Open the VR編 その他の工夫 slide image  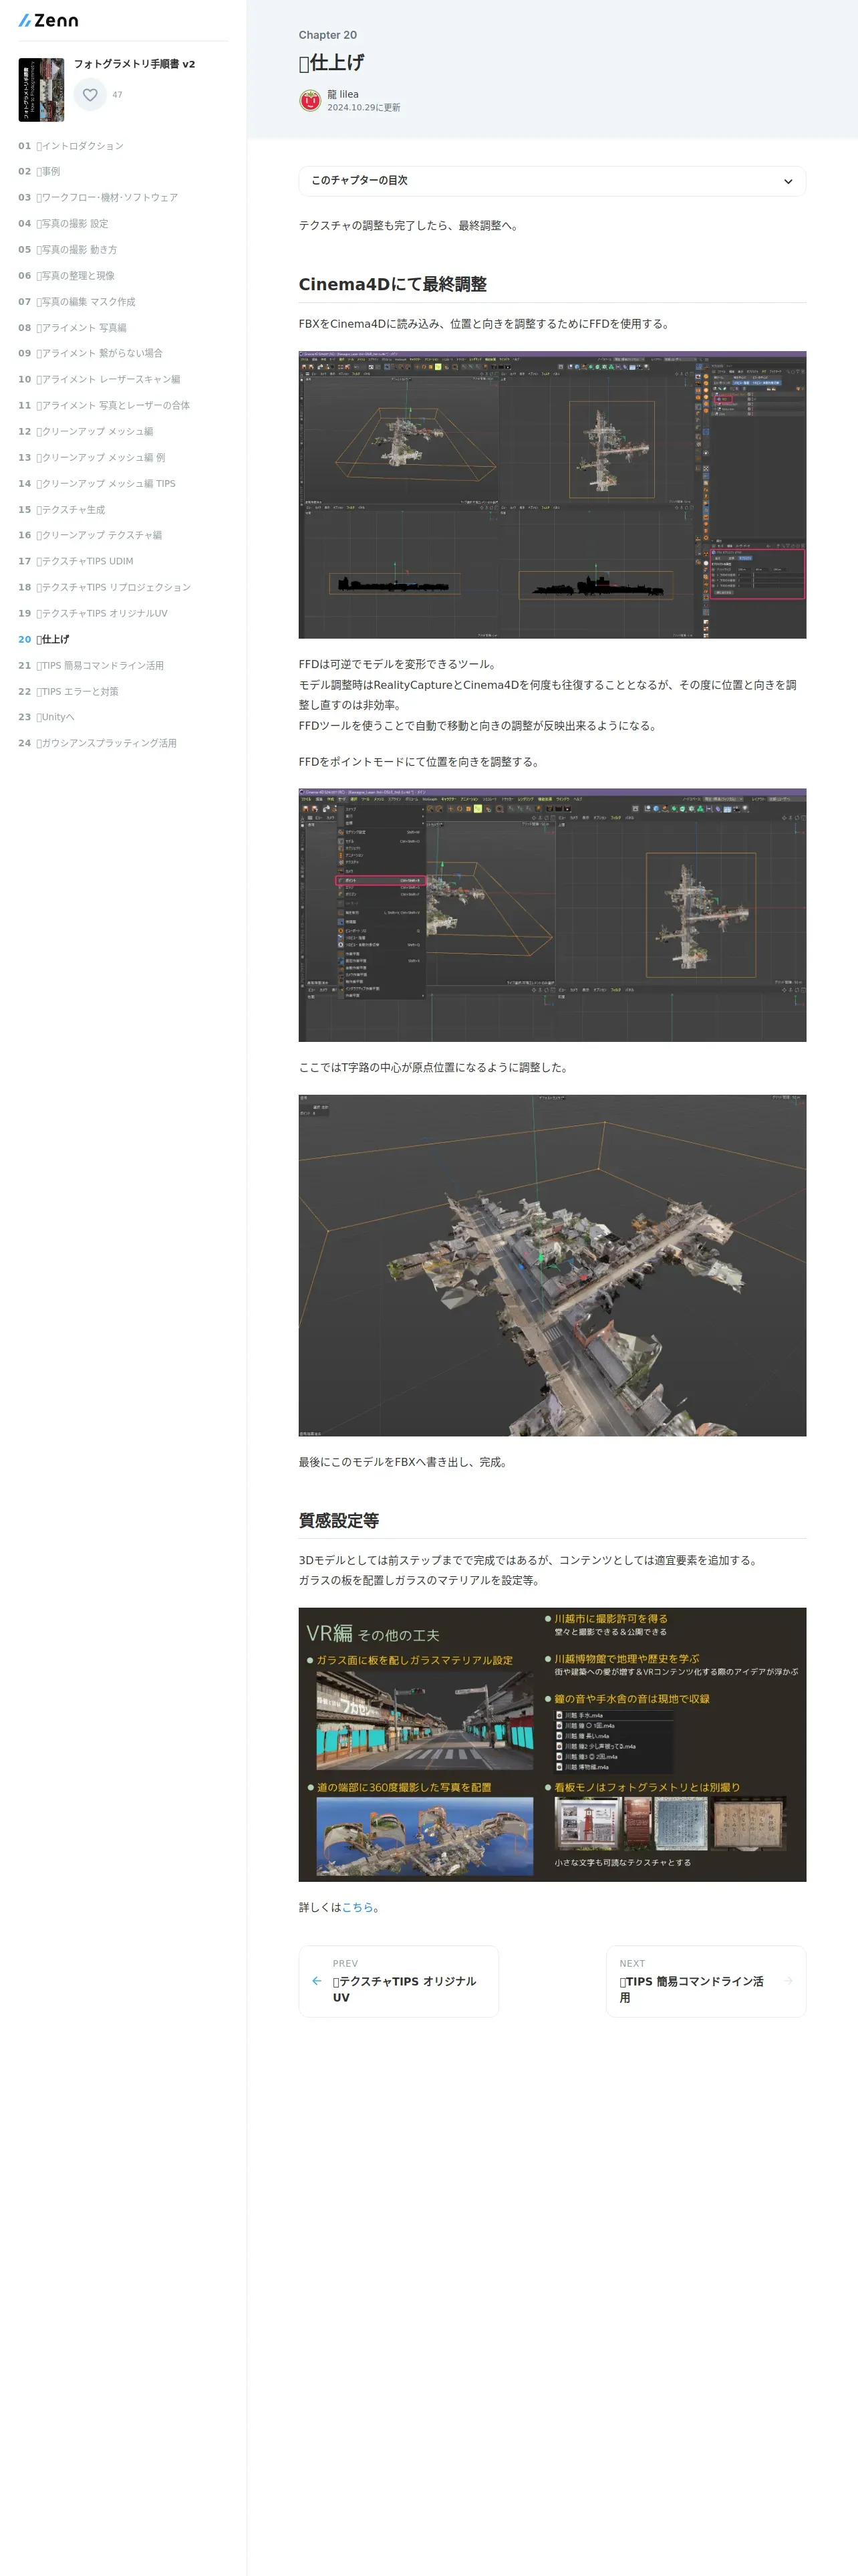[x=553, y=1744]
